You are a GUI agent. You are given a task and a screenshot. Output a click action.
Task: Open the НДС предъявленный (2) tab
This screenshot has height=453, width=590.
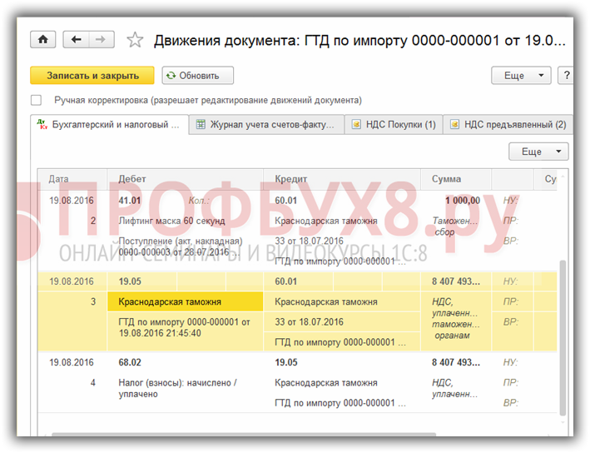tap(507, 125)
